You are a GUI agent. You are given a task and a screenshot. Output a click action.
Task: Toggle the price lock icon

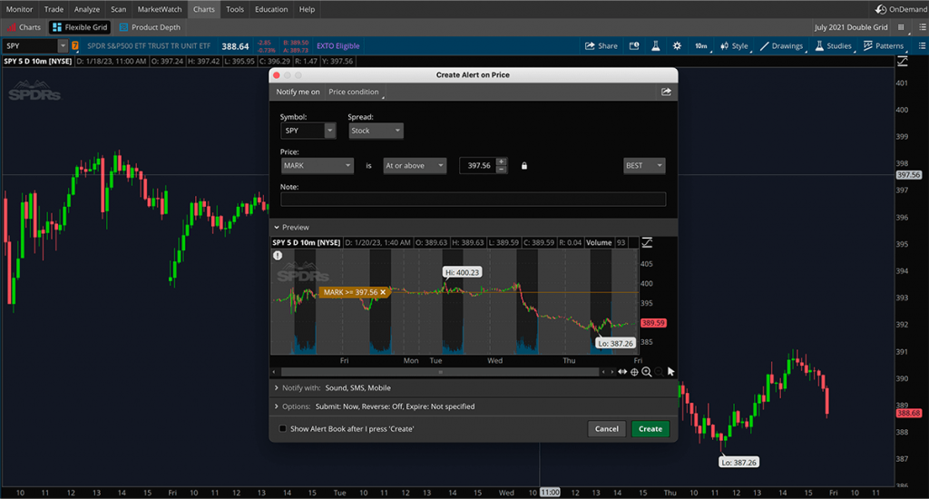[x=523, y=166]
